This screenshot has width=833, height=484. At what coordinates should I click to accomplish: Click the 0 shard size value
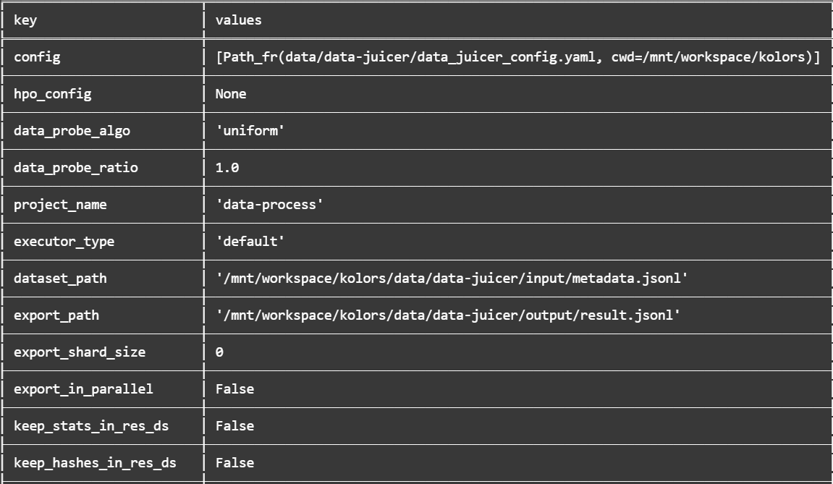[219, 352]
